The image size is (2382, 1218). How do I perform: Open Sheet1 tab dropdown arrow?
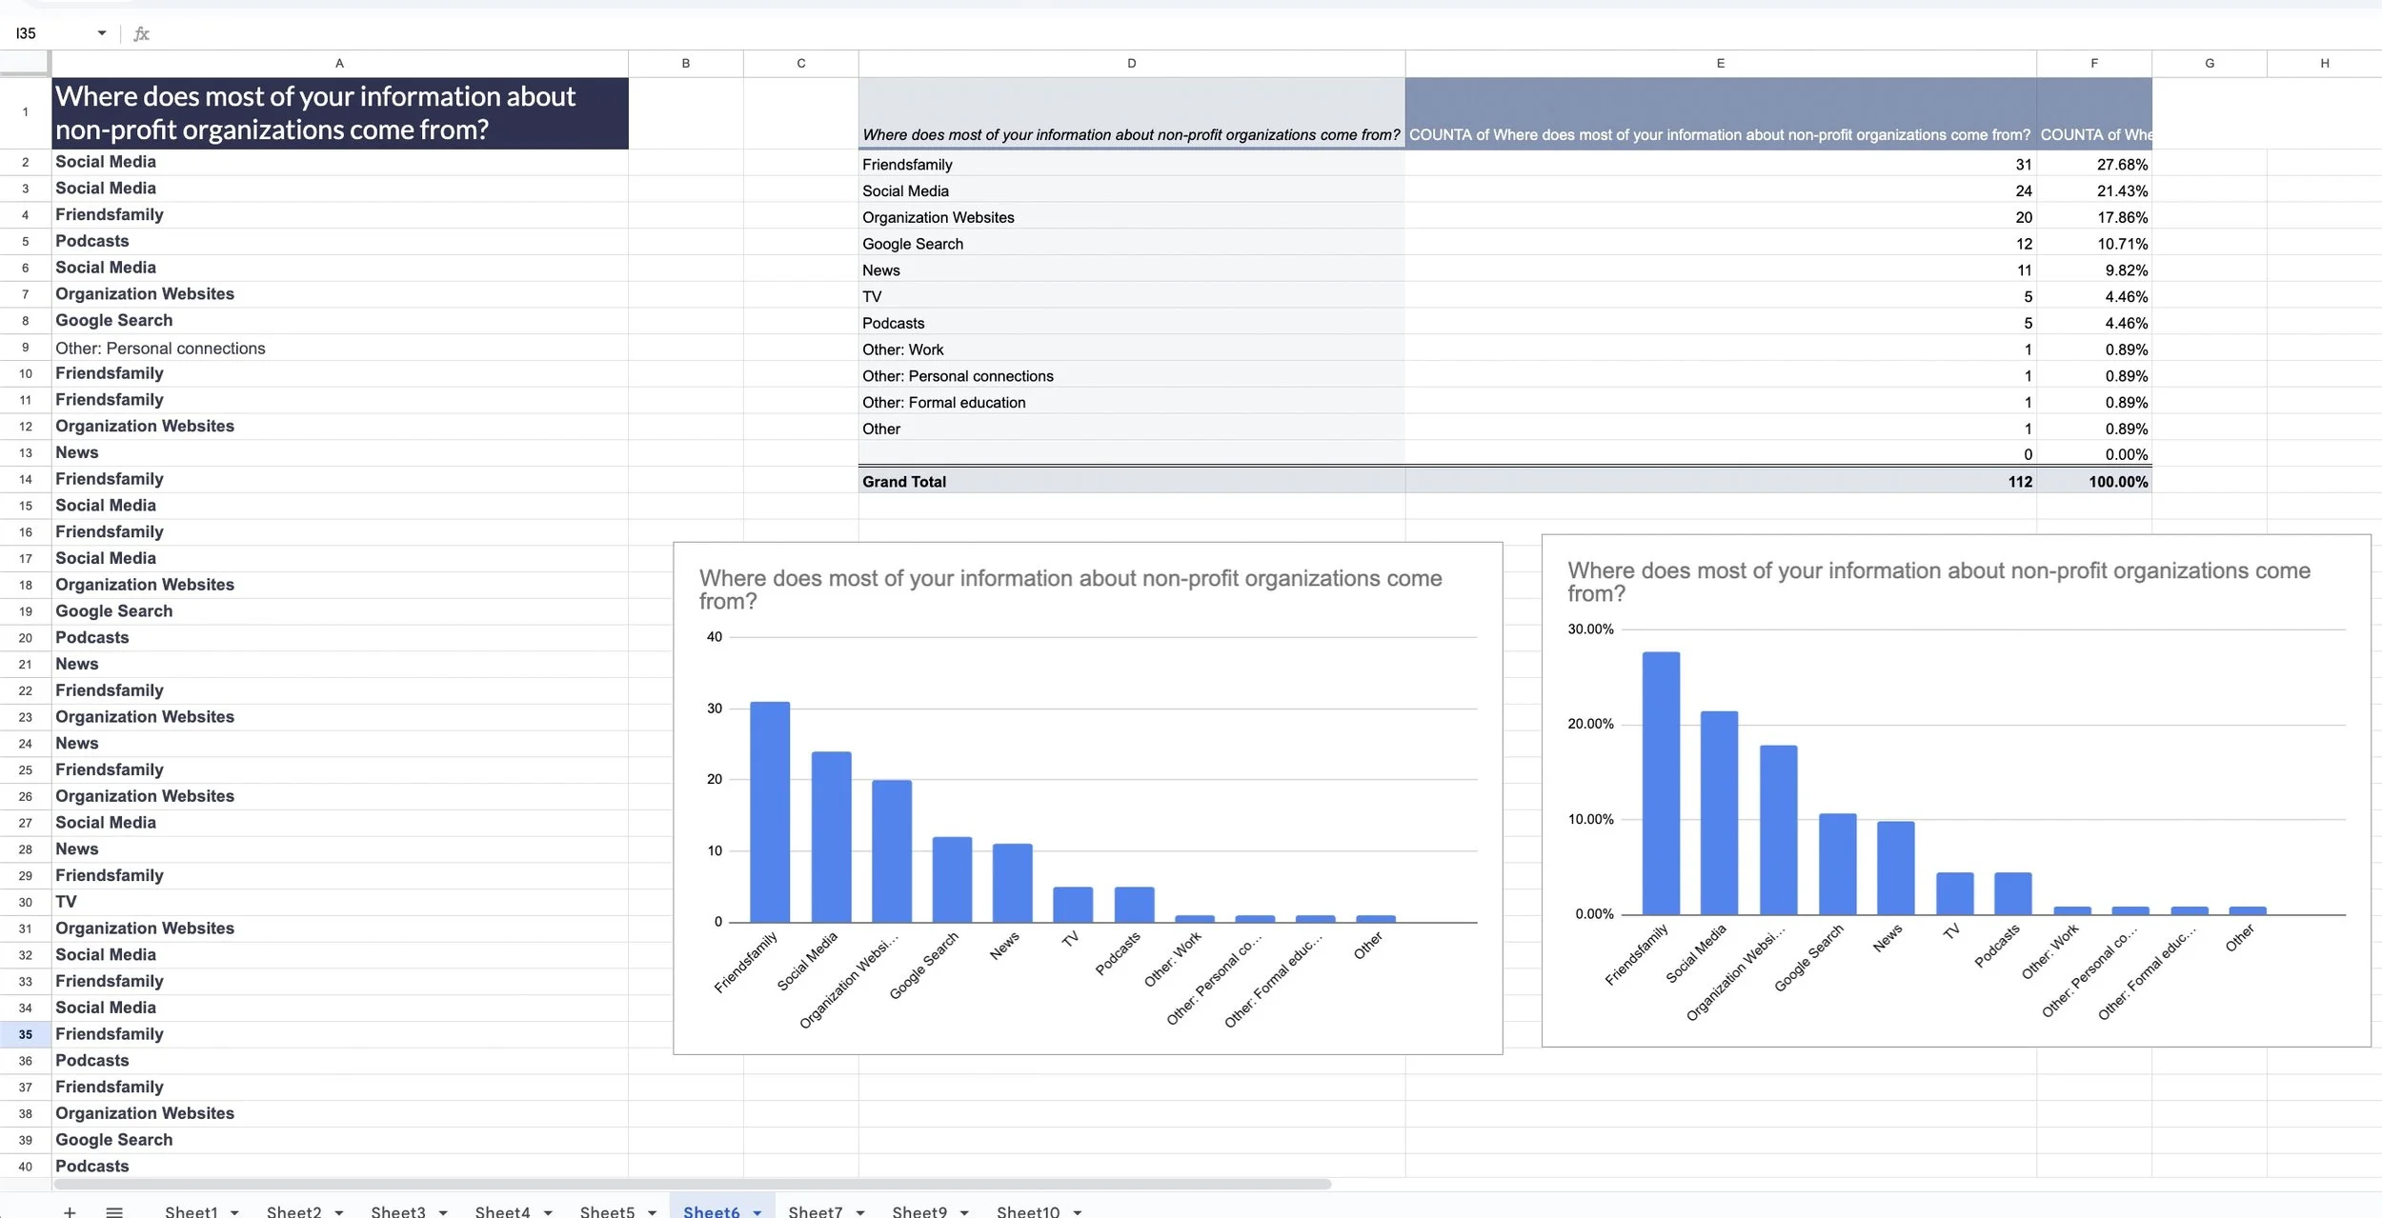(x=234, y=1212)
